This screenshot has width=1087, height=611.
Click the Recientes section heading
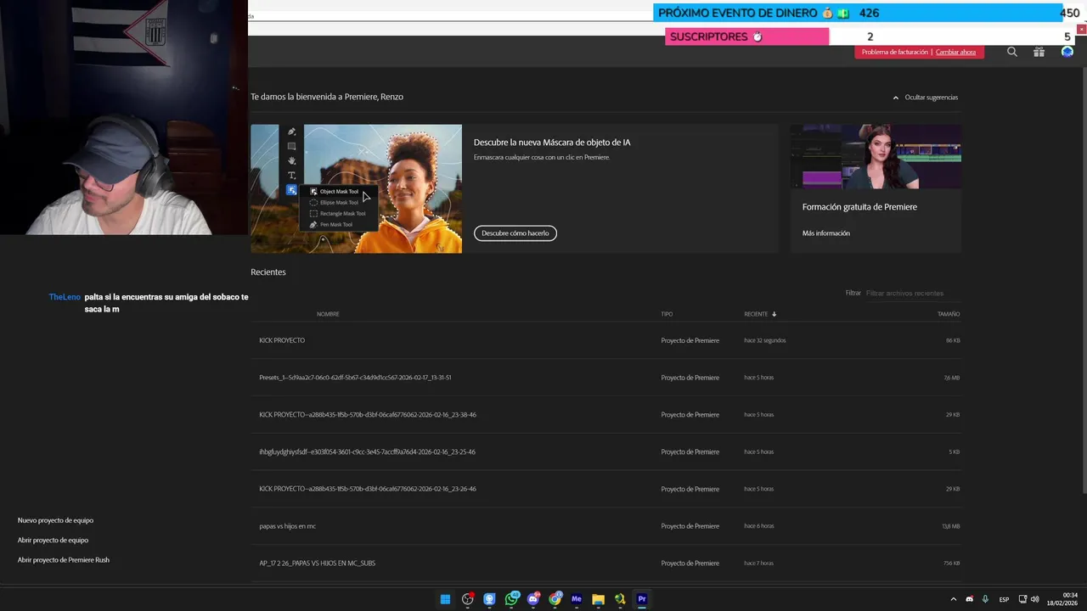coord(268,272)
